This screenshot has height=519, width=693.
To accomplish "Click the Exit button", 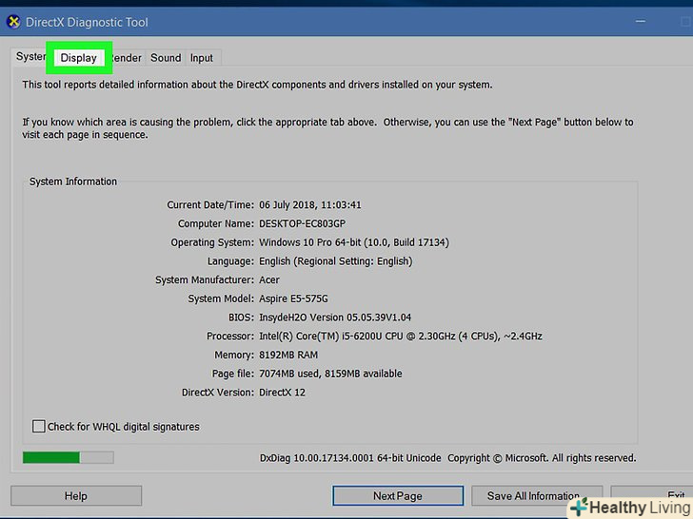I will coord(675,495).
